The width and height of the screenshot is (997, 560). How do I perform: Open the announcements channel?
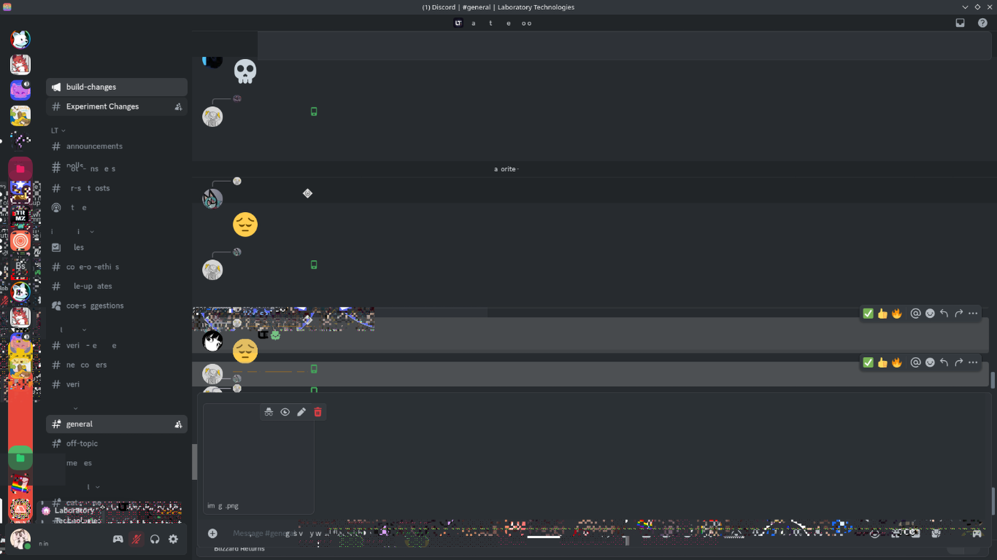(94, 146)
